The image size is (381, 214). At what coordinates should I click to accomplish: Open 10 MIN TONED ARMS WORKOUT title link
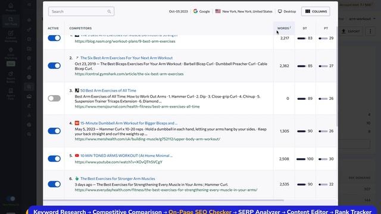pyautogui.click(x=126, y=156)
